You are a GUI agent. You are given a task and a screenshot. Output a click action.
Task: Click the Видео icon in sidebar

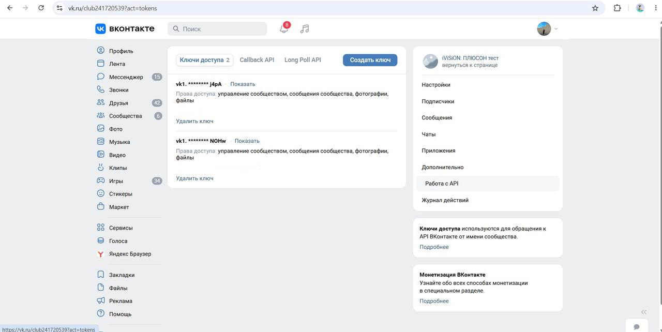click(101, 155)
